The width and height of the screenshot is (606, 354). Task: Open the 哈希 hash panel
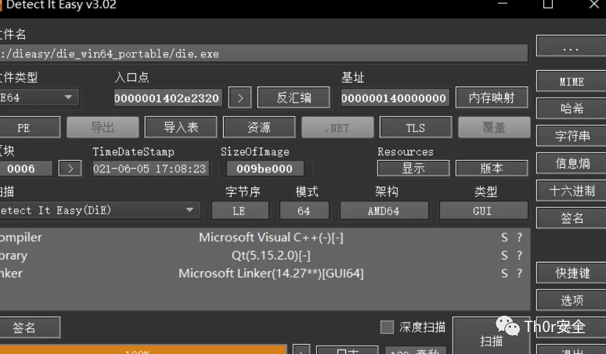click(x=571, y=108)
